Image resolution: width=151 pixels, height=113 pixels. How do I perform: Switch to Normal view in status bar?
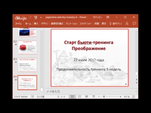click(x=72, y=97)
